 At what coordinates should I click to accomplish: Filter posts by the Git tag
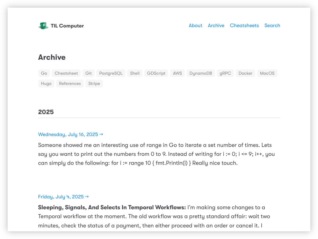tap(89, 73)
